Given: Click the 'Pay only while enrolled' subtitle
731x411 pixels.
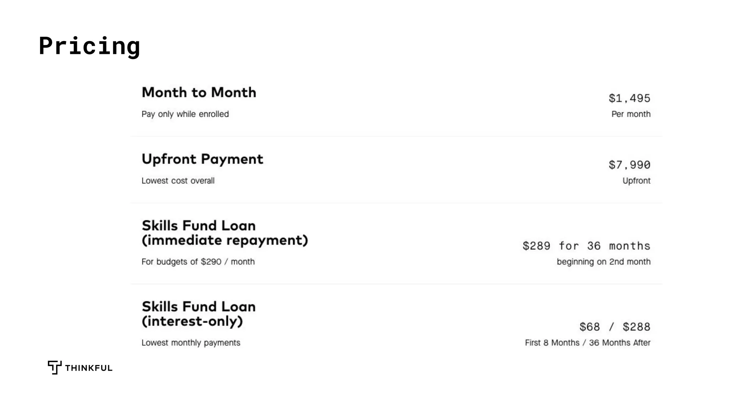Looking at the screenshot, I should click(185, 114).
